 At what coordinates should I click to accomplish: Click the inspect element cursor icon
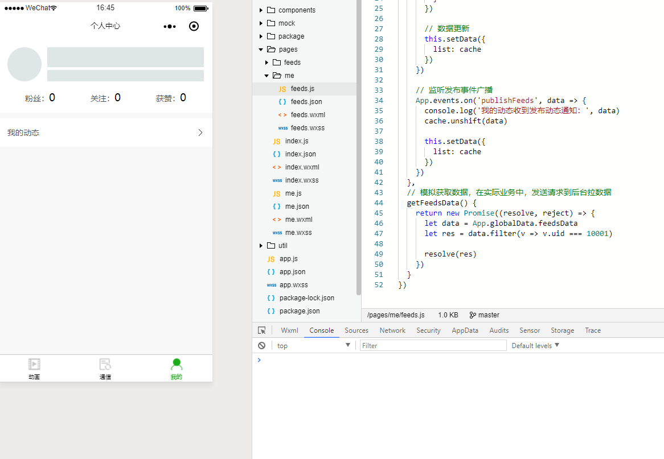pyautogui.click(x=262, y=330)
